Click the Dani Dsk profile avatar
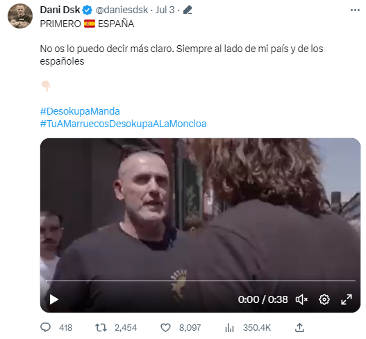The image size is (366, 339). 20,16
